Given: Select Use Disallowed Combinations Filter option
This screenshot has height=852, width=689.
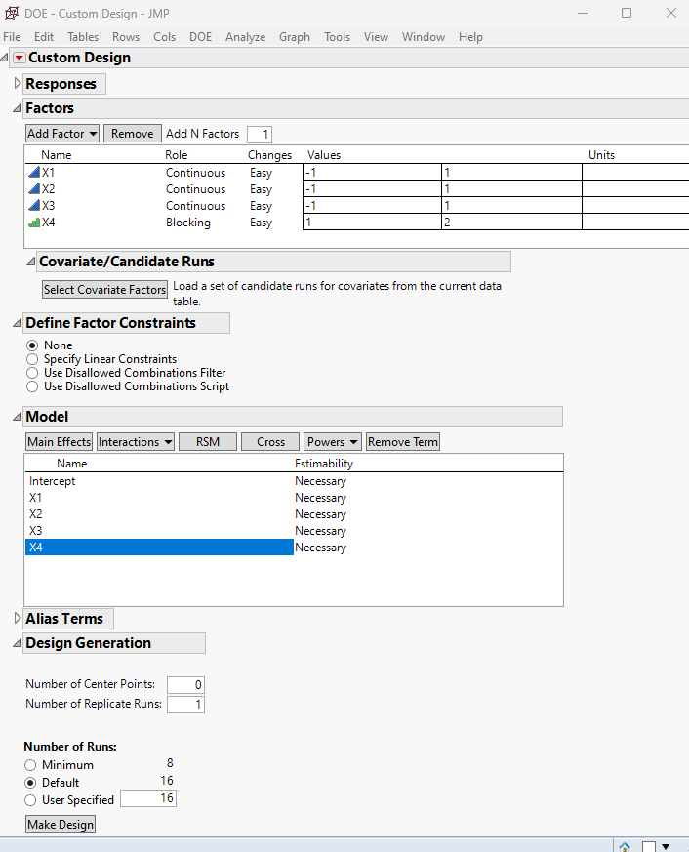Looking at the screenshot, I should (x=32, y=373).
